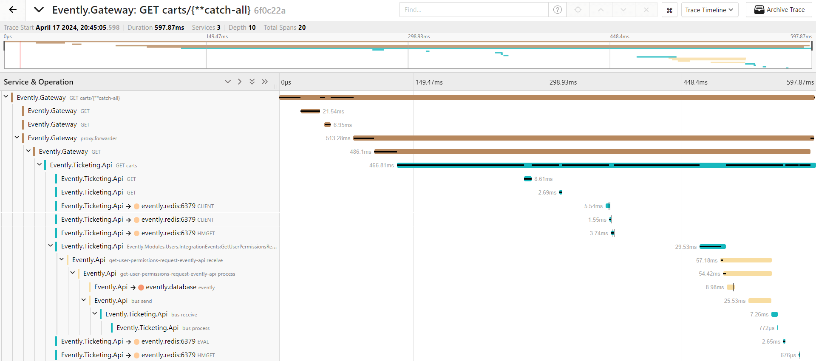Click the 2.69ms Ticketing.Api GET bar
Screen dimensions: 816x361
[561, 192]
